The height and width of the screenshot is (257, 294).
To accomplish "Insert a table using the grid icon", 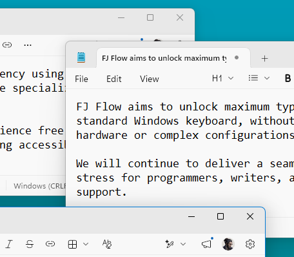I will (72, 244).
